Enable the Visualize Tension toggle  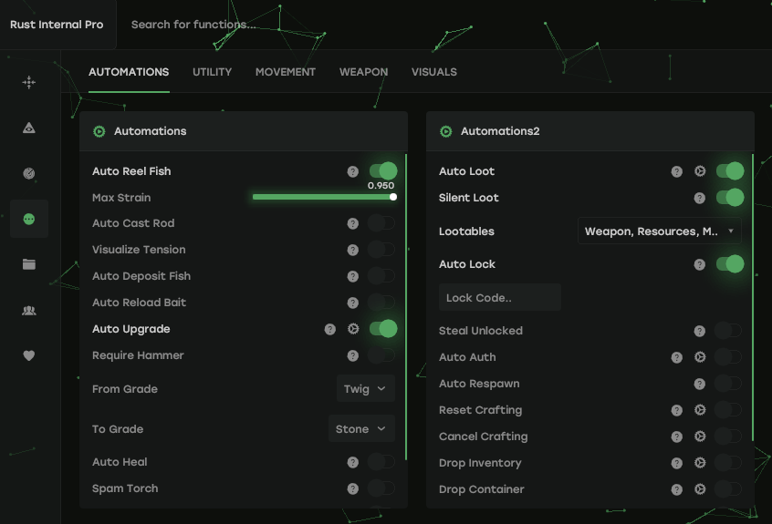(x=381, y=250)
